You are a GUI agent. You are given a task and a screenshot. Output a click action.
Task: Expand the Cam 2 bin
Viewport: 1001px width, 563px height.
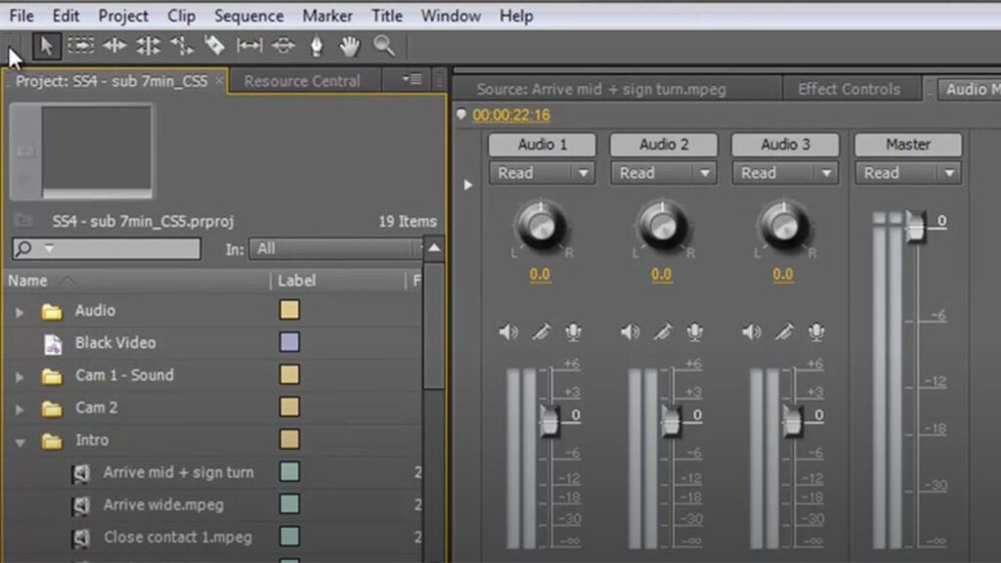point(20,410)
